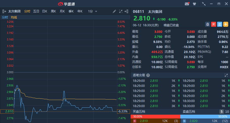The width and height of the screenshot is (230, 123).
Task: Click the 均价 value 2.873
Action: [x=191, y=42]
